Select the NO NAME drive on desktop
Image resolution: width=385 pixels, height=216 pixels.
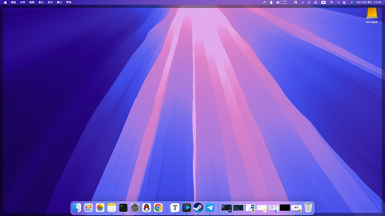pos(372,16)
